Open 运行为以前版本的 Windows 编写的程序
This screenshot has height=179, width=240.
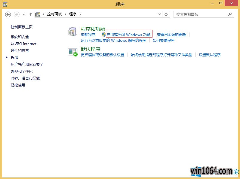114,41
